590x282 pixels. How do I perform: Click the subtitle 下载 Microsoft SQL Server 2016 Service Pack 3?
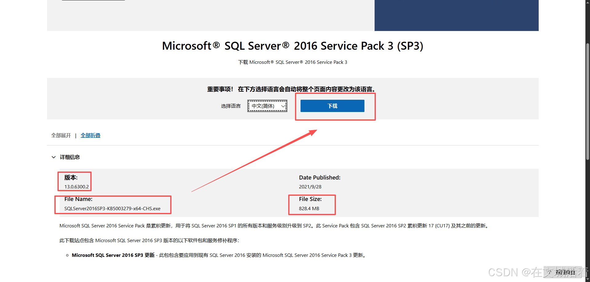[293, 62]
